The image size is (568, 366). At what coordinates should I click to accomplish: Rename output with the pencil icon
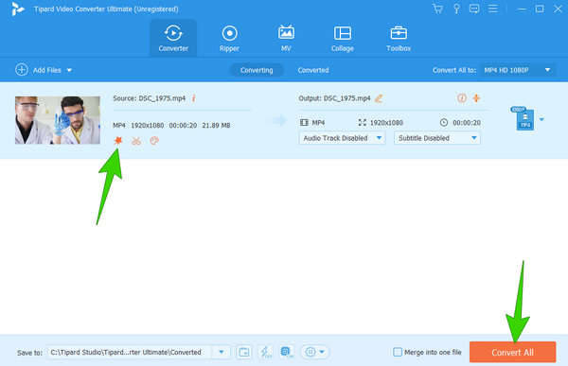point(379,98)
